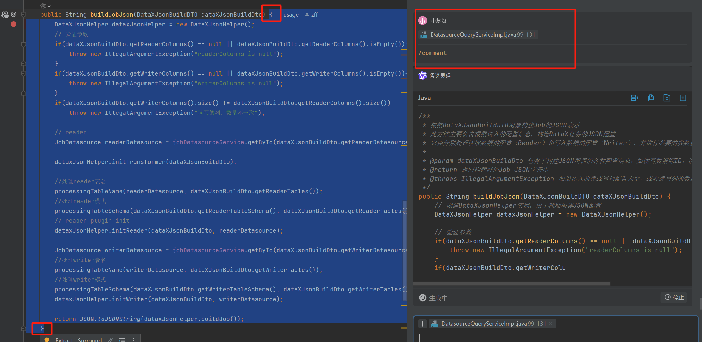Click the plus icon to add context
Image resolution: width=702 pixels, height=342 pixels.
pyautogui.click(x=422, y=324)
